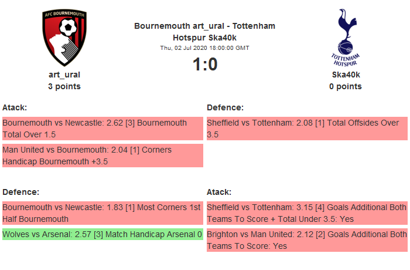The image size is (410, 270).
Task: Click the AFC Bournemouth club crest
Action: click(64, 38)
